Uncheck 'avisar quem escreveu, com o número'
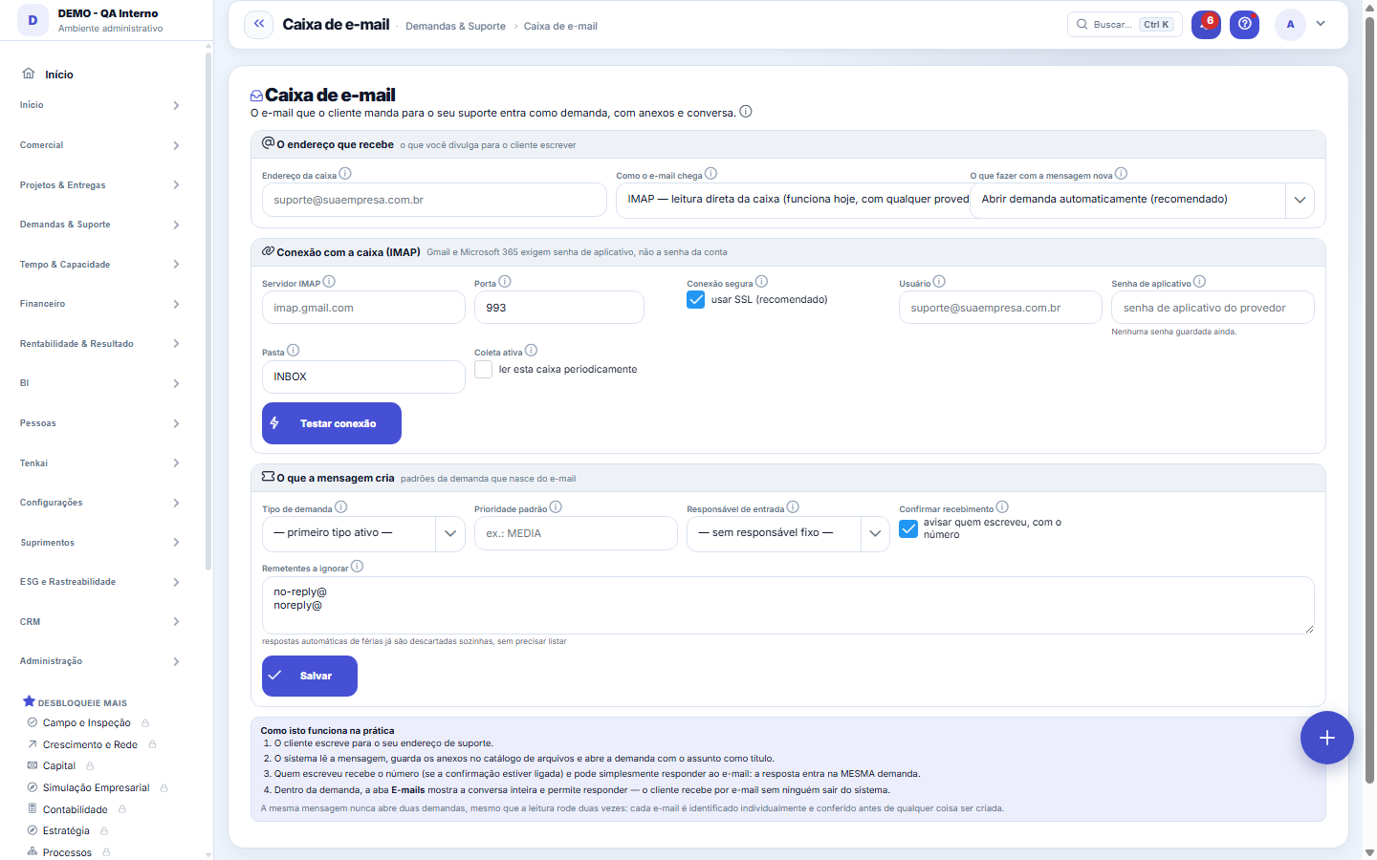Viewport: 1377px width, 860px height. [908, 528]
